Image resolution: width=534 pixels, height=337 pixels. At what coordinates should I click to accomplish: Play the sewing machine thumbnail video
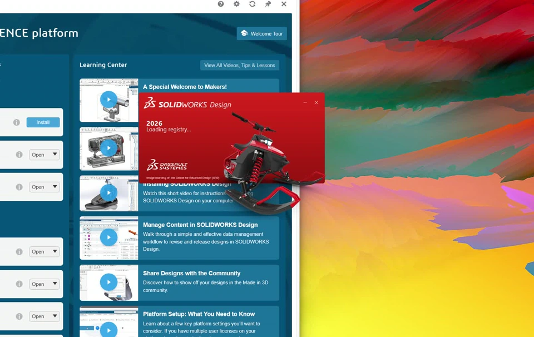click(108, 148)
